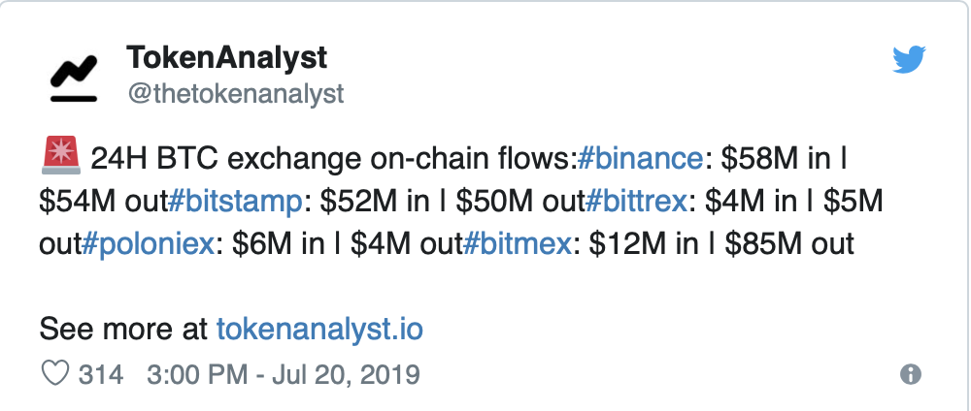Open the tokenanalyst.io website link

(319, 329)
